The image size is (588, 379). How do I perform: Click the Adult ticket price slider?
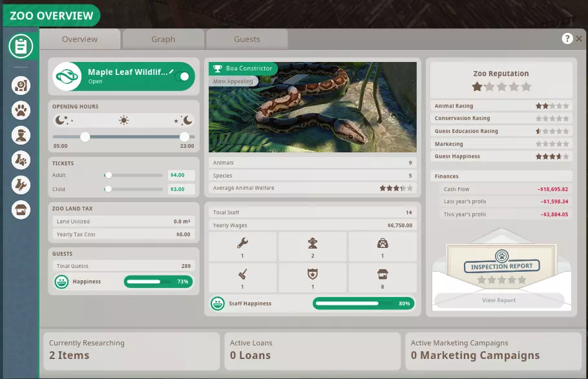pyautogui.click(x=134, y=175)
